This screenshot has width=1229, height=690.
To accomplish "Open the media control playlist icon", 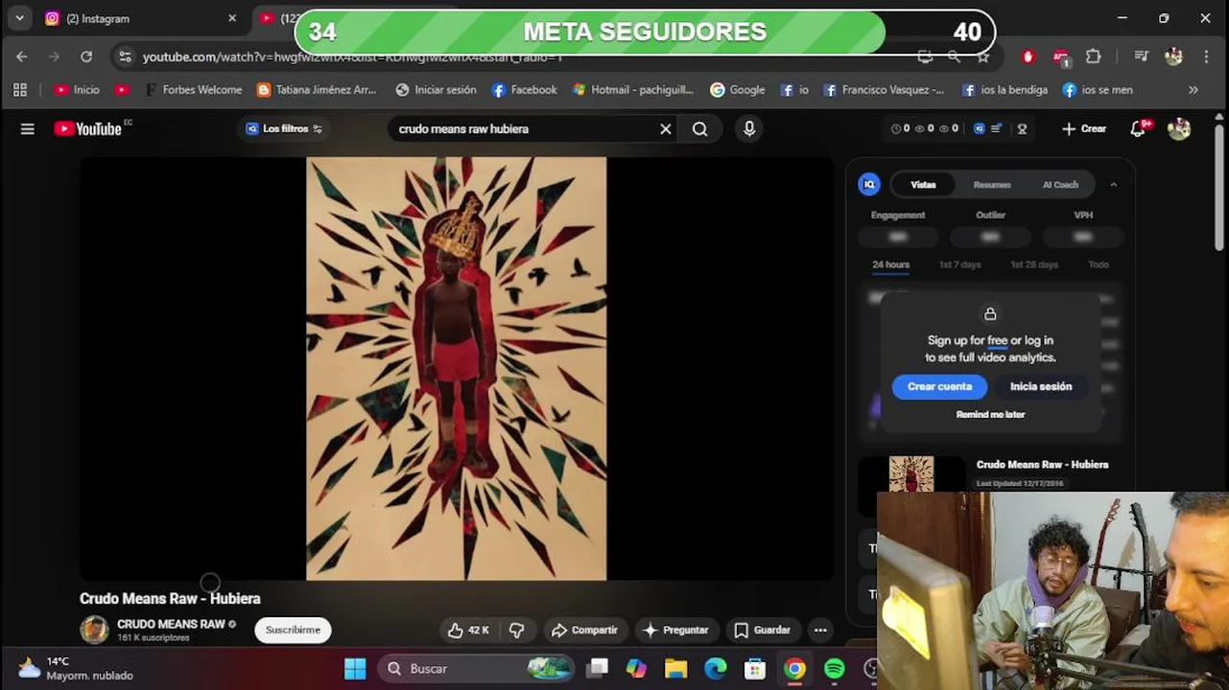I will [1141, 57].
